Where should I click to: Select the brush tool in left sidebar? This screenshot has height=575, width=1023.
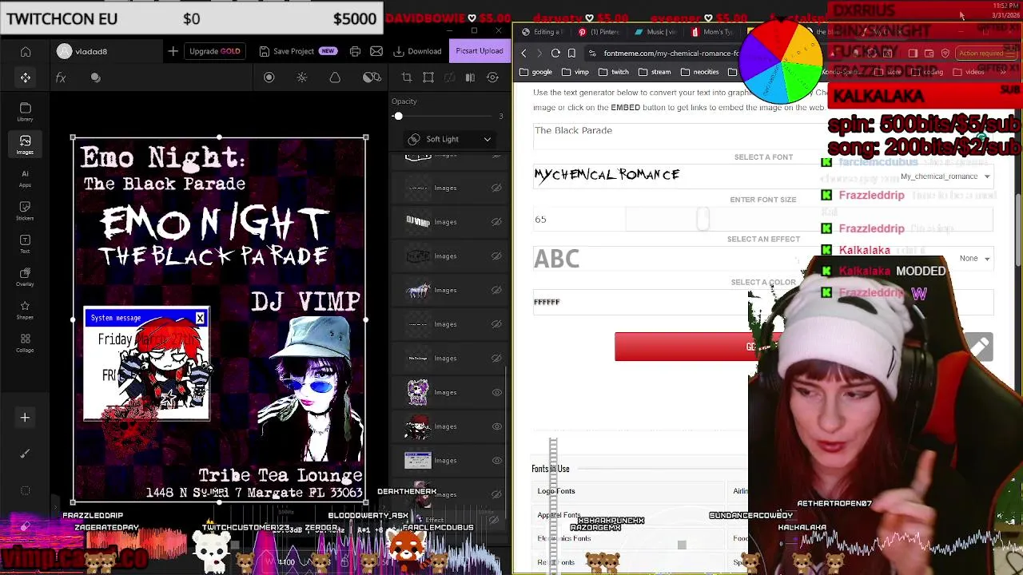click(25, 454)
